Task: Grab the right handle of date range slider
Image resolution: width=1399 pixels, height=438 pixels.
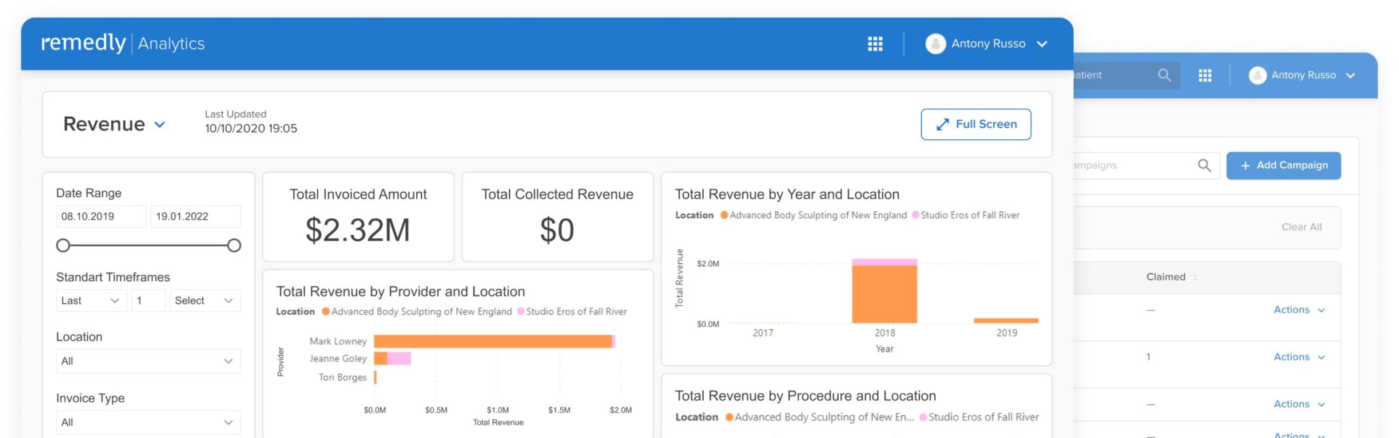Action: 234,245
